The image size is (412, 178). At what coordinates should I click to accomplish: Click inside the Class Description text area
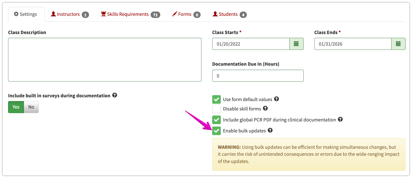coord(105,60)
